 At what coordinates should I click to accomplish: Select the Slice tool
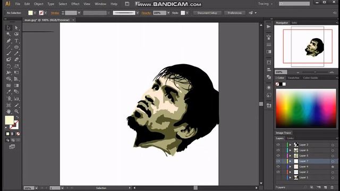[16, 105]
